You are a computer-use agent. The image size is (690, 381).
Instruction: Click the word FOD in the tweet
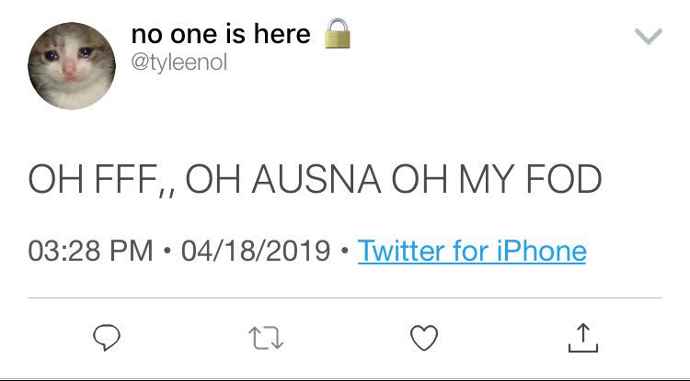coord(564,179)
